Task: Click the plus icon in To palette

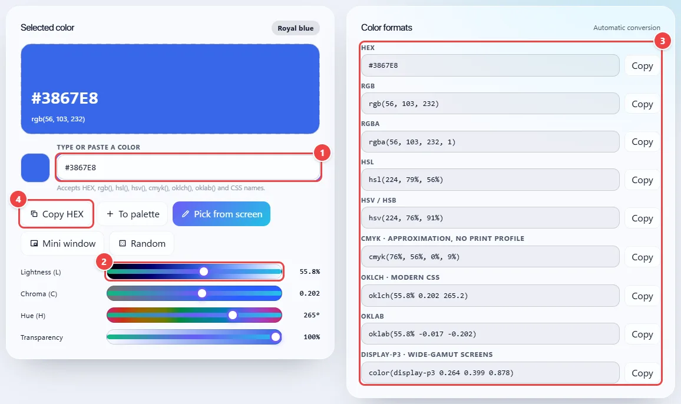Action: tap(110, 214)
